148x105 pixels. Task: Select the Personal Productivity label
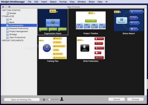(x=19, y=28)
